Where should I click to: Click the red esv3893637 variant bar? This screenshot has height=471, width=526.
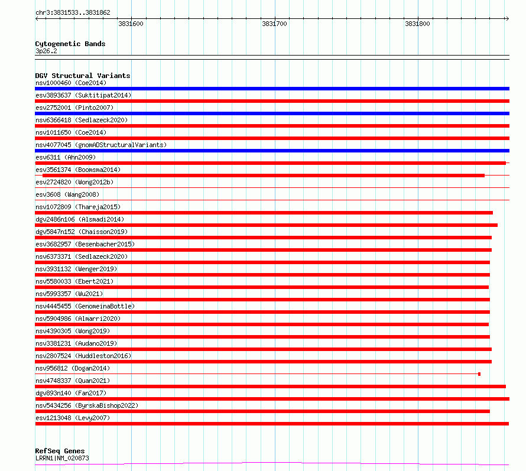(272, 101)
